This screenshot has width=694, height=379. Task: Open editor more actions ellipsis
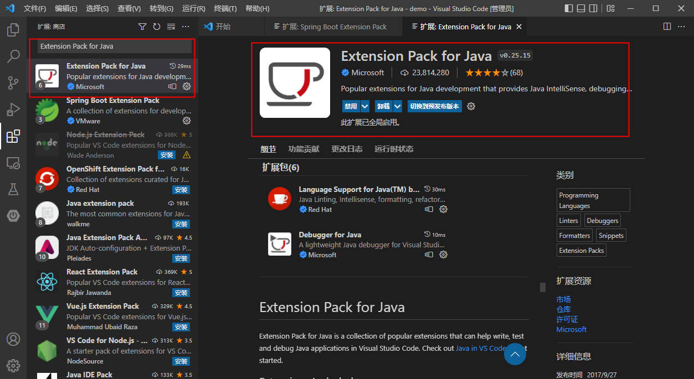coord(682,27)
